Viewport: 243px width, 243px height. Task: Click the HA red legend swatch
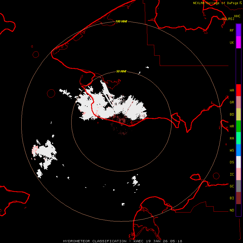pyautogui.click(x=238, y=90)
